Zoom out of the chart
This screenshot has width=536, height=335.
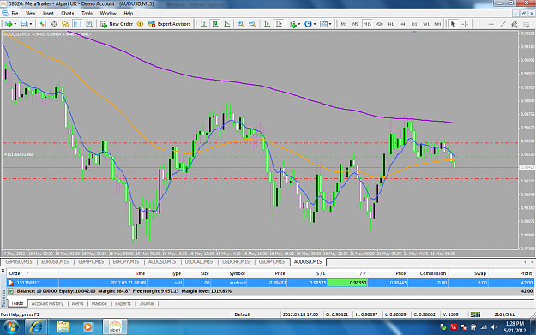[x=252, y=24]
